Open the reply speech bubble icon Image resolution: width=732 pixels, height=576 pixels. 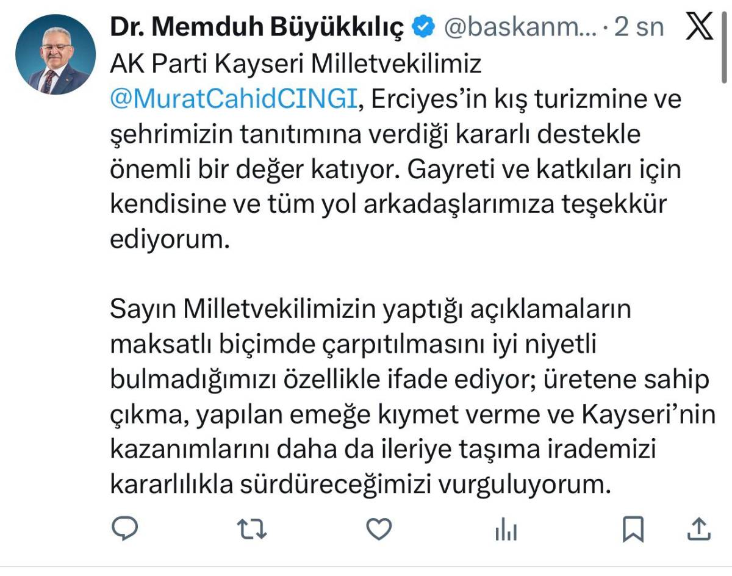point(126,528)
